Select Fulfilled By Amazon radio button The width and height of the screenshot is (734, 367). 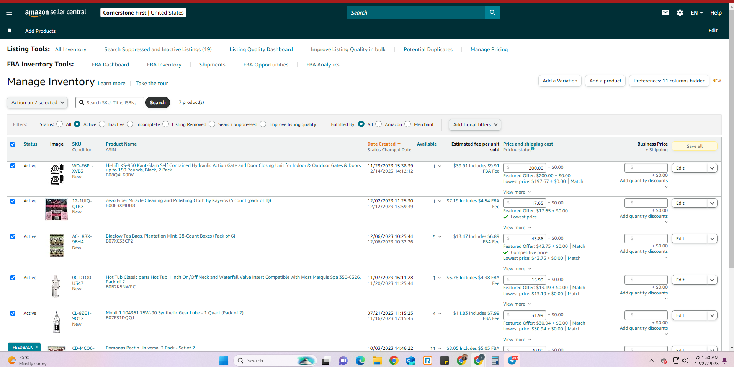click(379, 124)
